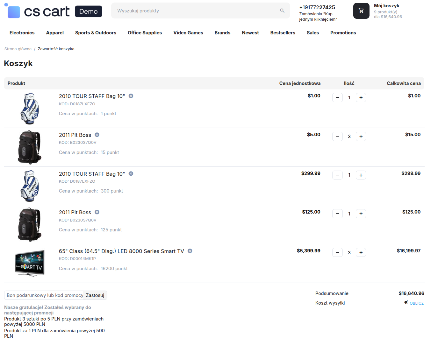The image size is (438, 345).
Task: Click the Ilość column header
Action: point(349,83)
